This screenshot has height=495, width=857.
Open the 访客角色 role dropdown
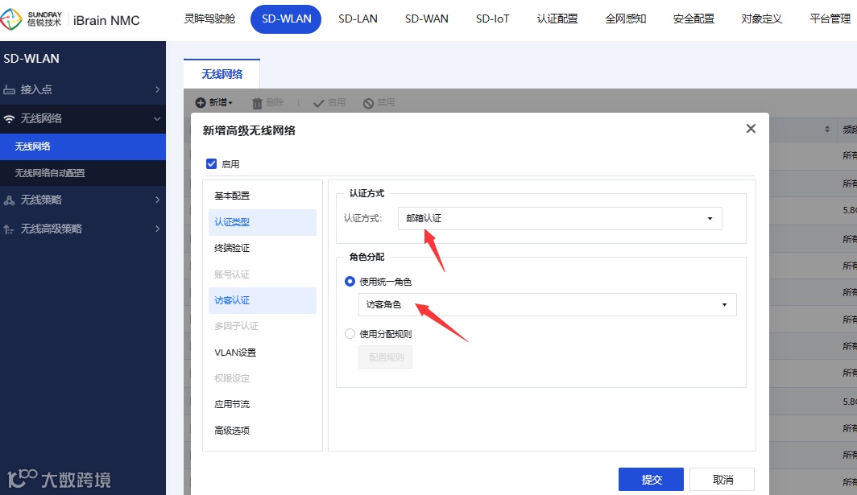point(547,304)
